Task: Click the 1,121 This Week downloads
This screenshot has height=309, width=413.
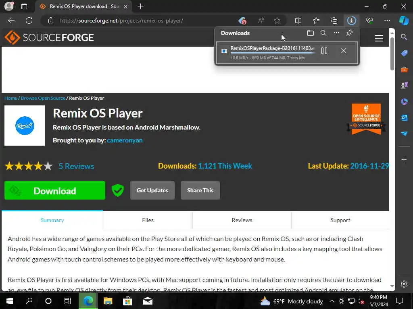Action: coord(225,166)
